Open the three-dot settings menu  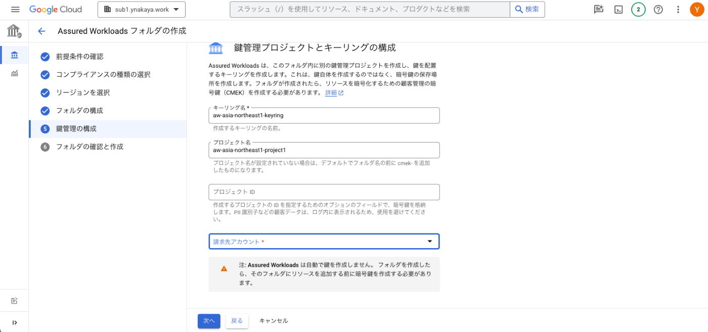pyautogui.click(x=678, y=10)
